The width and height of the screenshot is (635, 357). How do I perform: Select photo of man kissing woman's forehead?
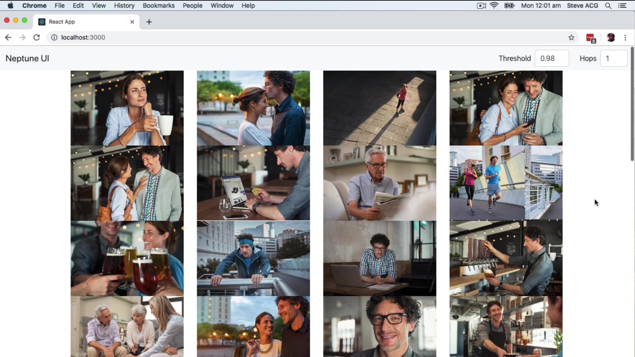(x=254, y=108)
